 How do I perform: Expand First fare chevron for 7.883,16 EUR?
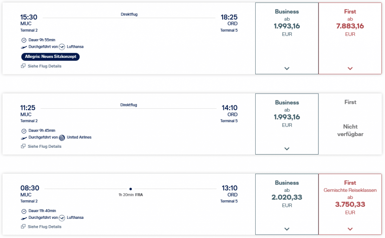pos(350,68)
